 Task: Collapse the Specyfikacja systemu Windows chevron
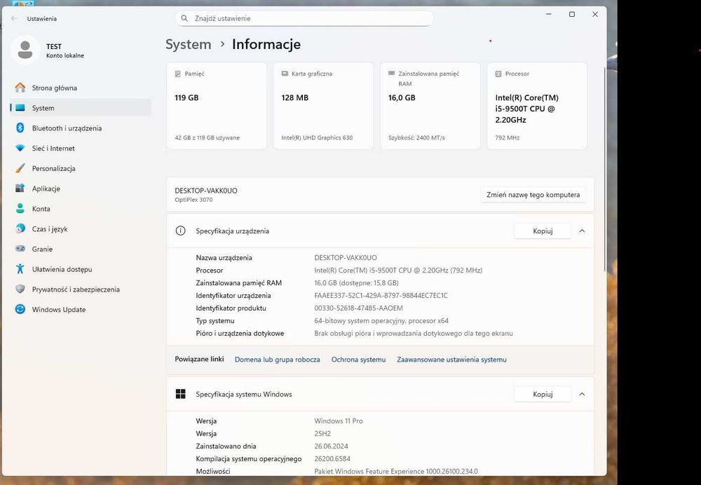coord(582,395)
